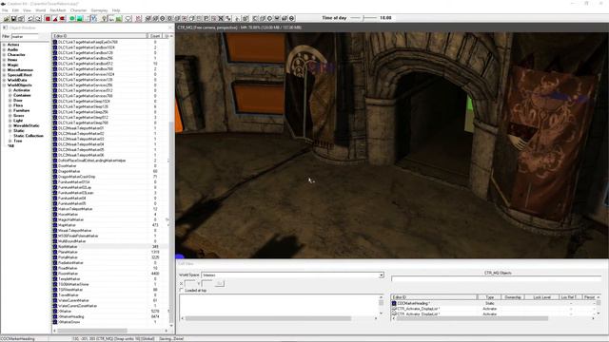Click the Ownership column header
Viewport: 609px width, 342px height.
(x=513, y=297)
